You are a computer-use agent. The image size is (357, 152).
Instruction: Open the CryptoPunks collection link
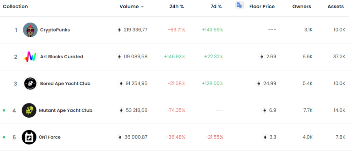click(55, 30)
